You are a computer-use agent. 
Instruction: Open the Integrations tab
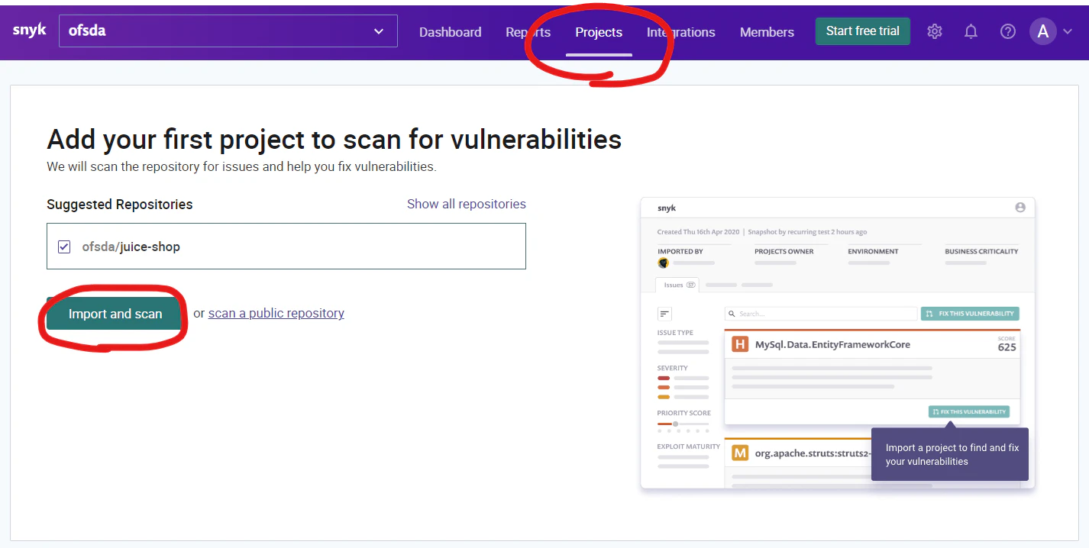(681, 32)
